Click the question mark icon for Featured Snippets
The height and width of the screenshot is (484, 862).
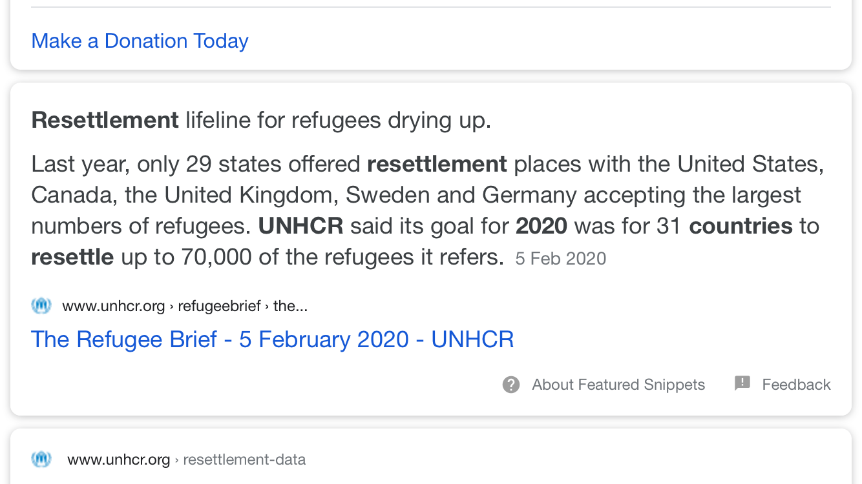(x=511, y=385)
